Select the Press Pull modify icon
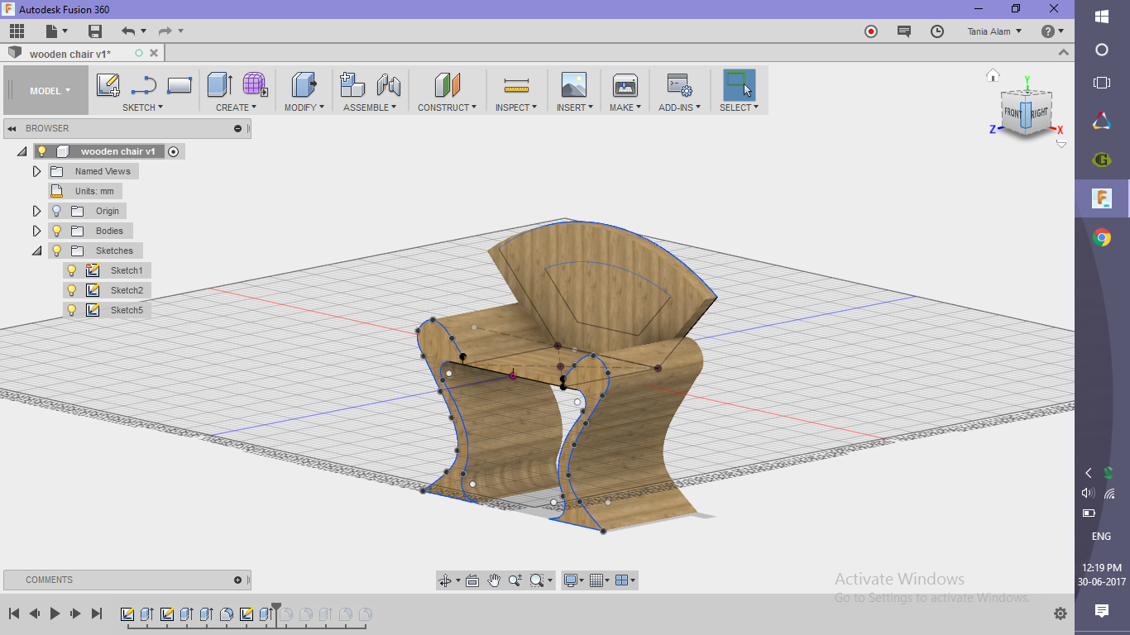The width and height of the screenshot is (1130, 635). tap(304, 85)
